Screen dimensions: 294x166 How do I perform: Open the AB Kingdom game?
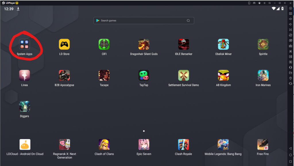coord(223,75)
